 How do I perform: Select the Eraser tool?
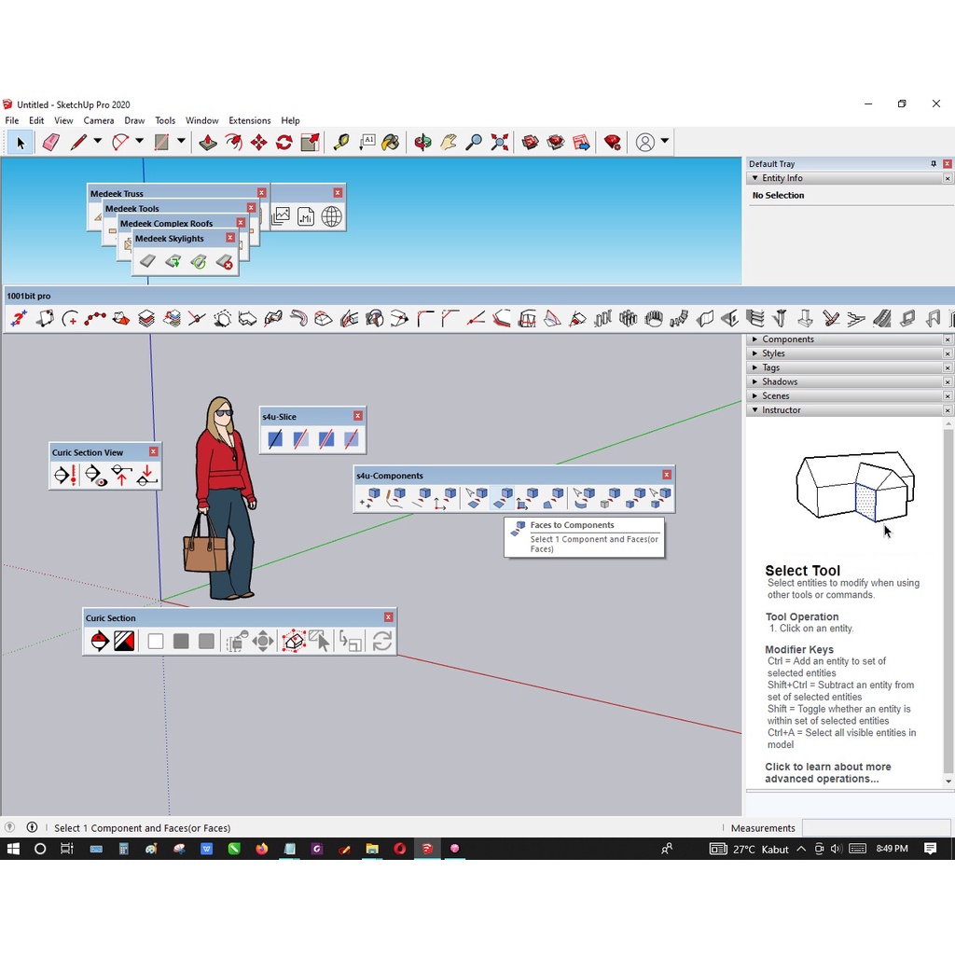pos(51,143)
